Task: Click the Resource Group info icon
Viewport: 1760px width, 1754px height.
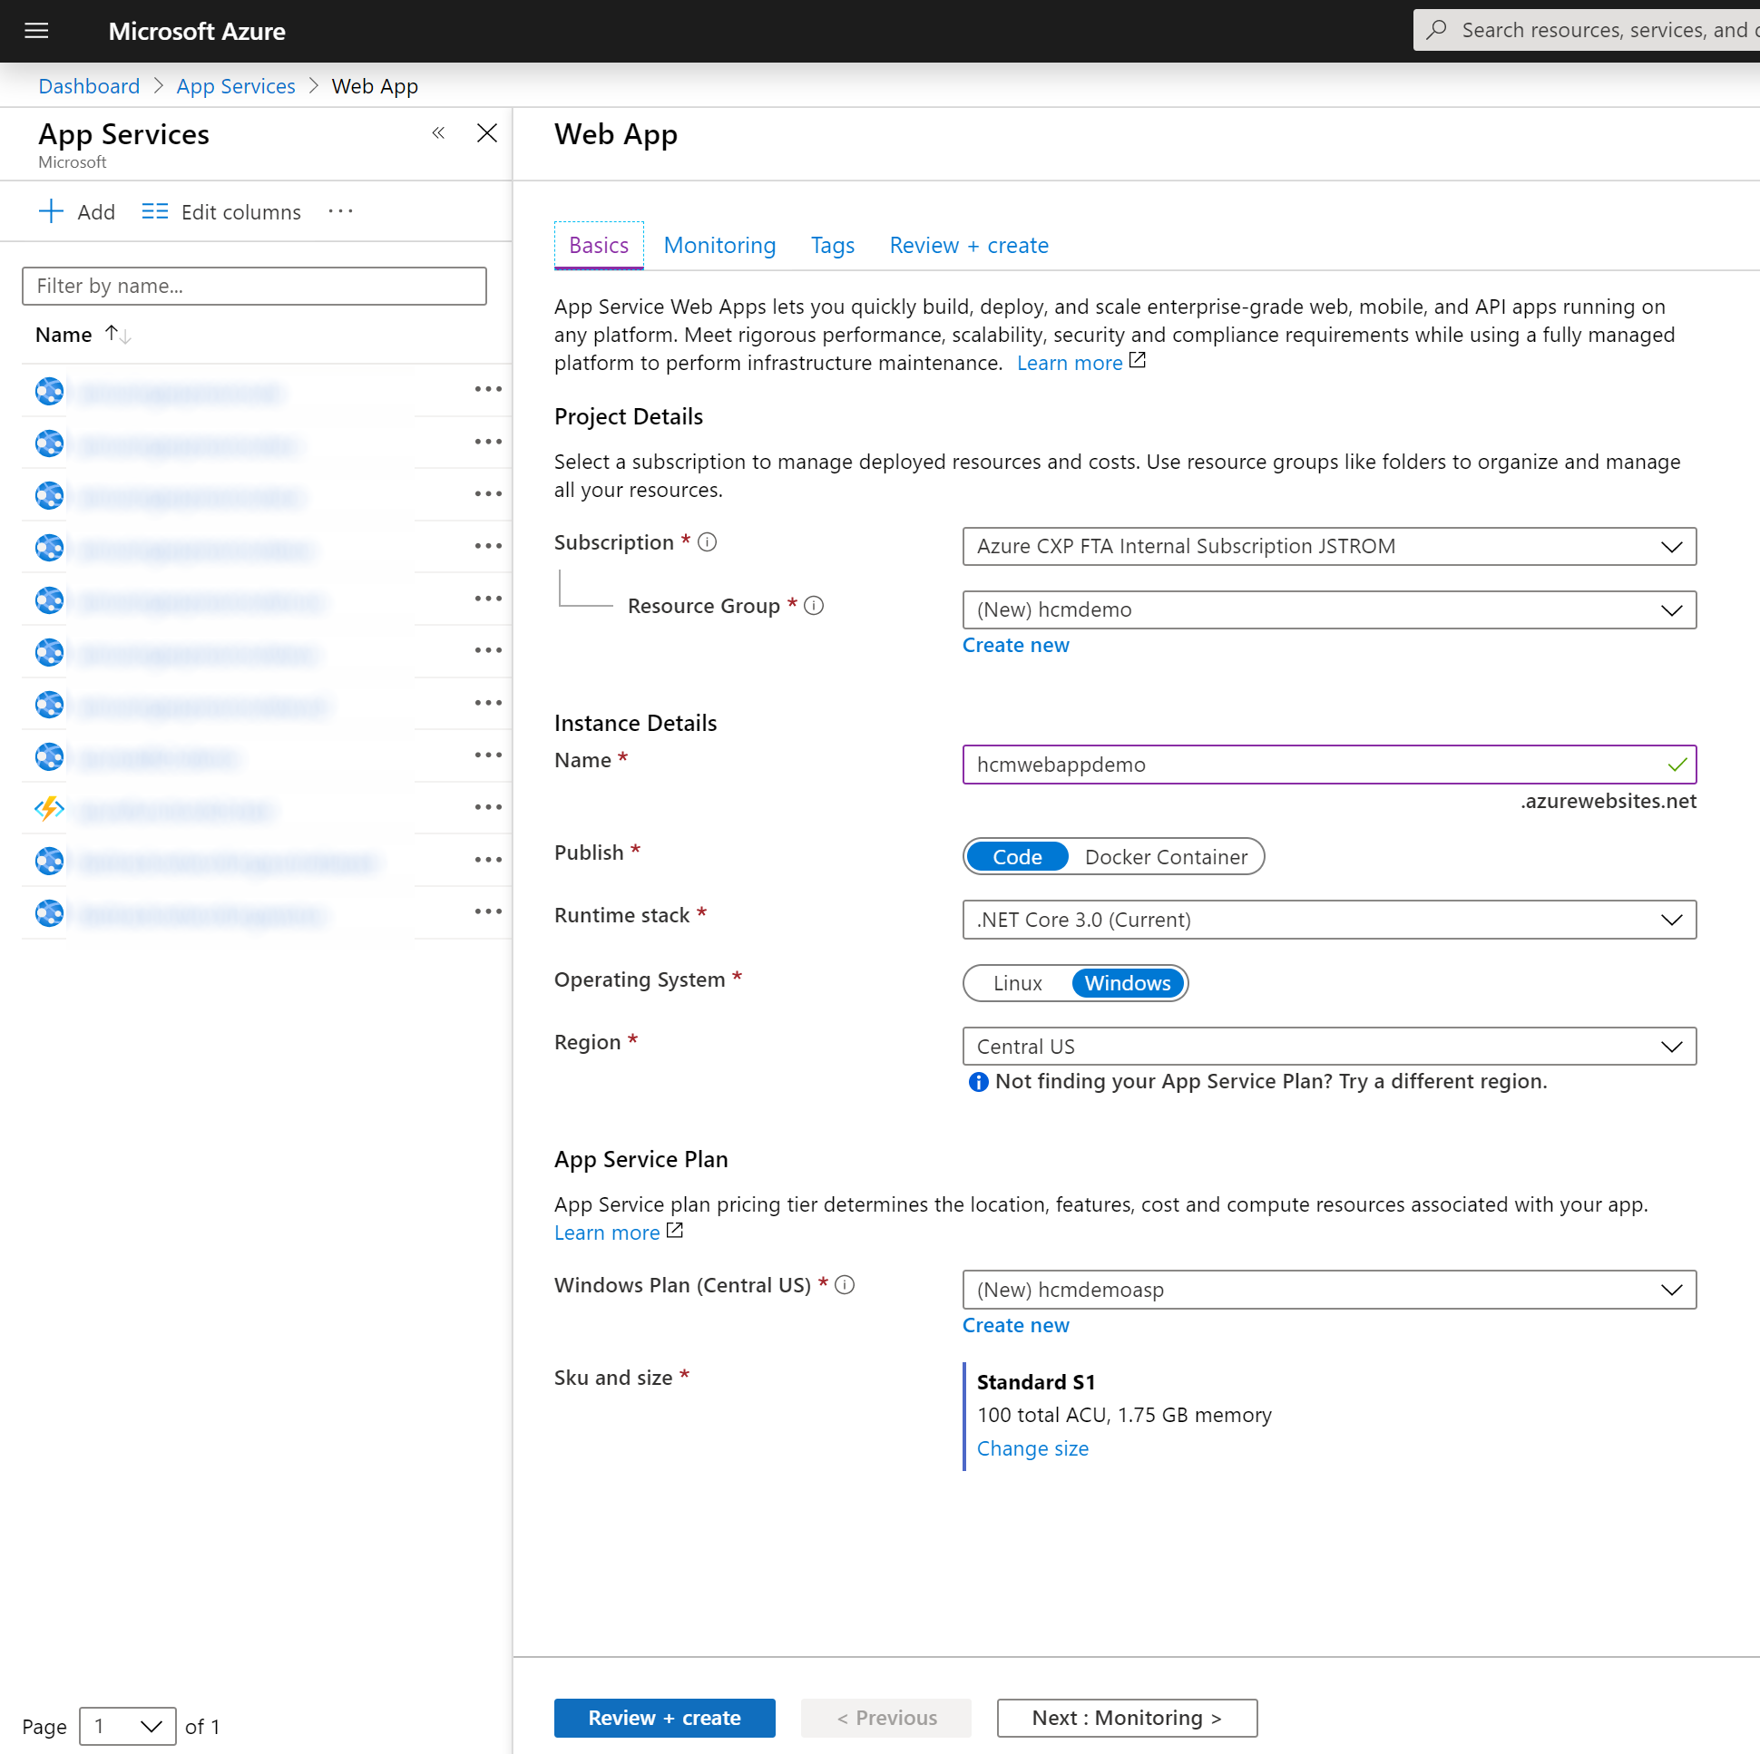Action: click(x=814, y=605)
